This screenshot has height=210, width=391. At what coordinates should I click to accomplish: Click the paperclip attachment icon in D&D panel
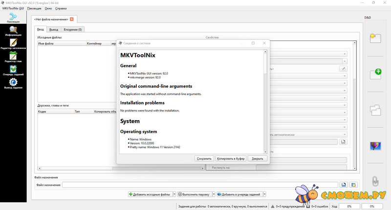[x=375, y=181]
